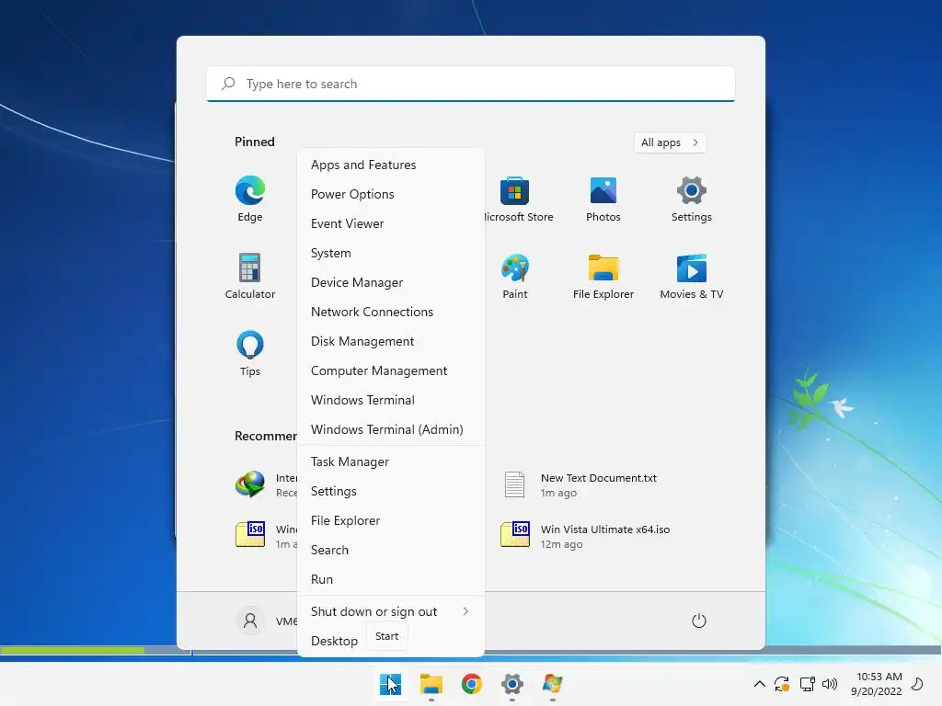Click the volume speaker tray icon

pos(830,684)
